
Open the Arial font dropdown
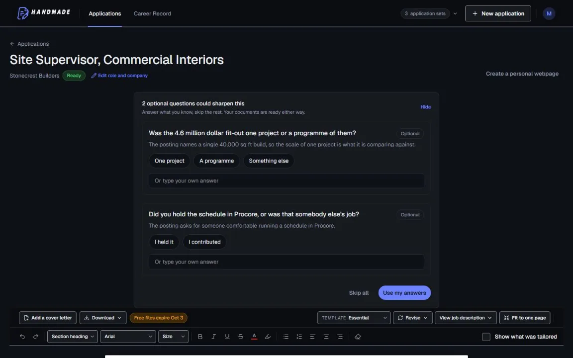pos(128,337)
